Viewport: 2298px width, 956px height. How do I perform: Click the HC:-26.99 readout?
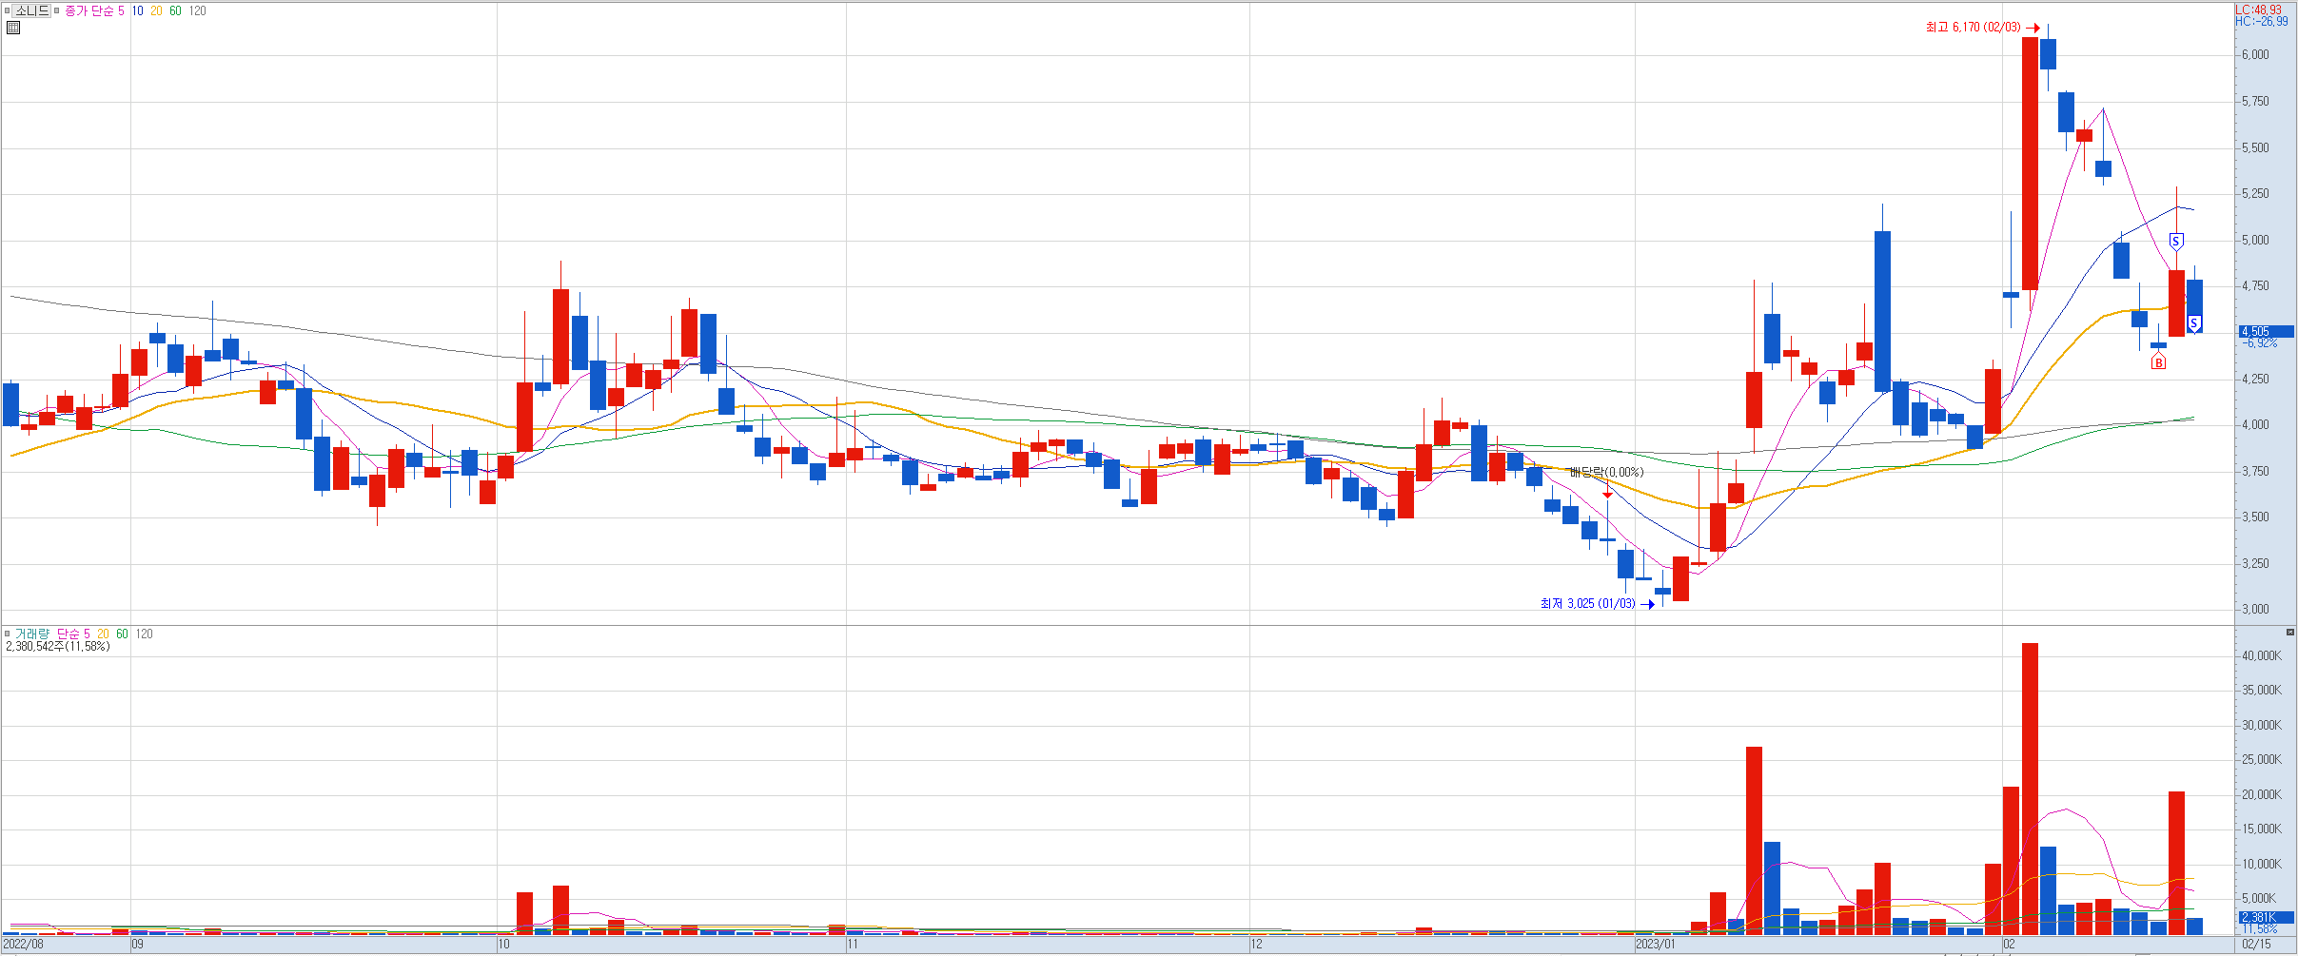pyautogui.click(x=2262, y=21)
